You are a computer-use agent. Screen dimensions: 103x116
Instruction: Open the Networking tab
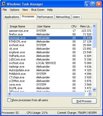coord(63,17)
